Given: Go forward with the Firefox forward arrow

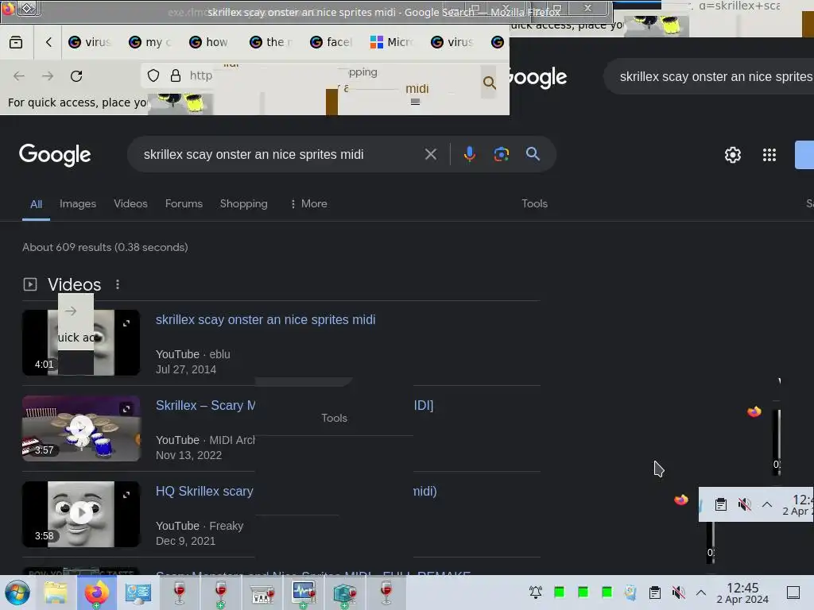Looking at the screenshot, I should (x=48, y=76).
